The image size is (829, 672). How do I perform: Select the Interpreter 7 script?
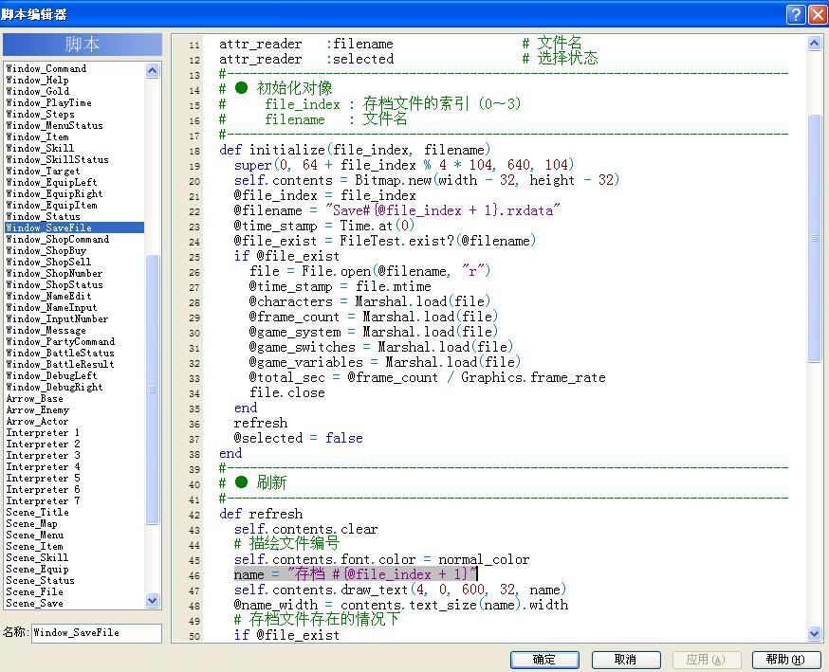pyautogui.click(x=43, y=500)
